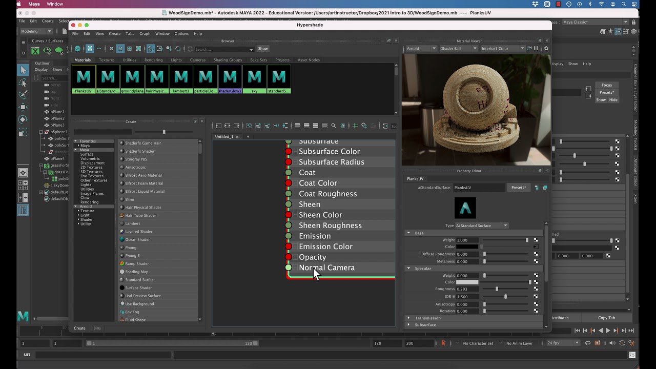Click the Hide button in Attribute Editor
Image resolution: width=656 pixels, height=369 pixels.
pos(613,100)
